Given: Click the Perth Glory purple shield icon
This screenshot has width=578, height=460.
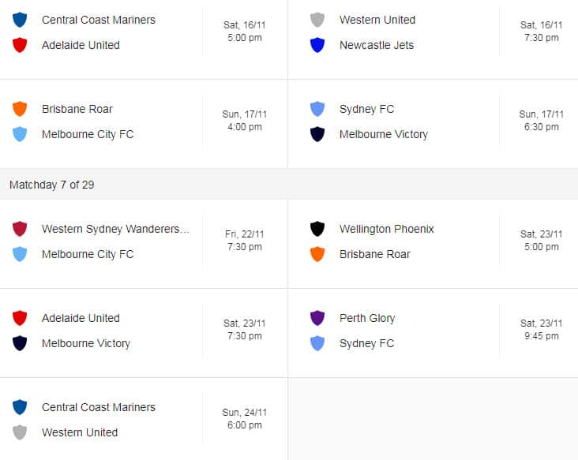Looking at the screenshot, I should [x=317, y=318].
